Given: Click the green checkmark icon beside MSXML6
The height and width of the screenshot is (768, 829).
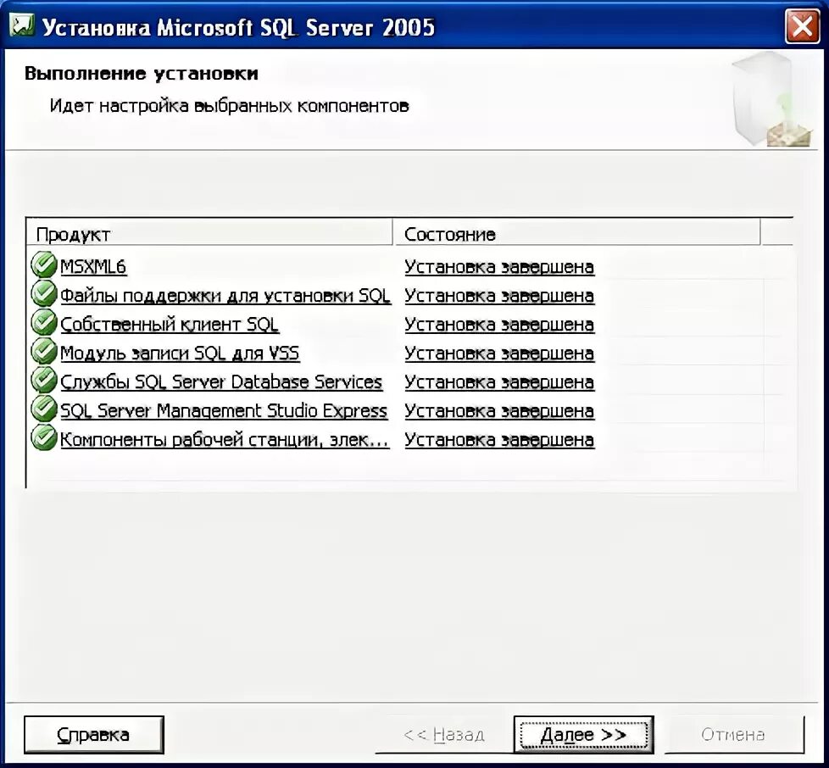Looking at the screenshot, I should click(44, 264).
